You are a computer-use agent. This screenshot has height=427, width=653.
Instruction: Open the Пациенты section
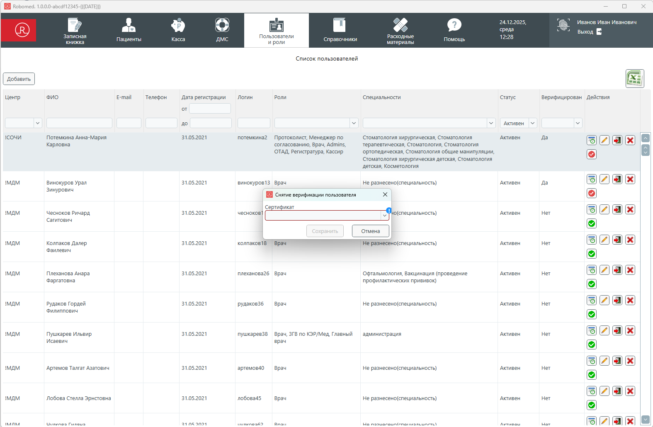click(129, 30)
